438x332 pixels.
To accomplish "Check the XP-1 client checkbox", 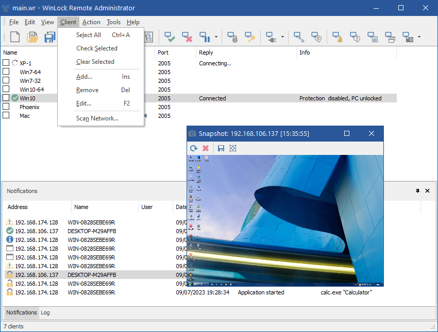I will point(6,63).
